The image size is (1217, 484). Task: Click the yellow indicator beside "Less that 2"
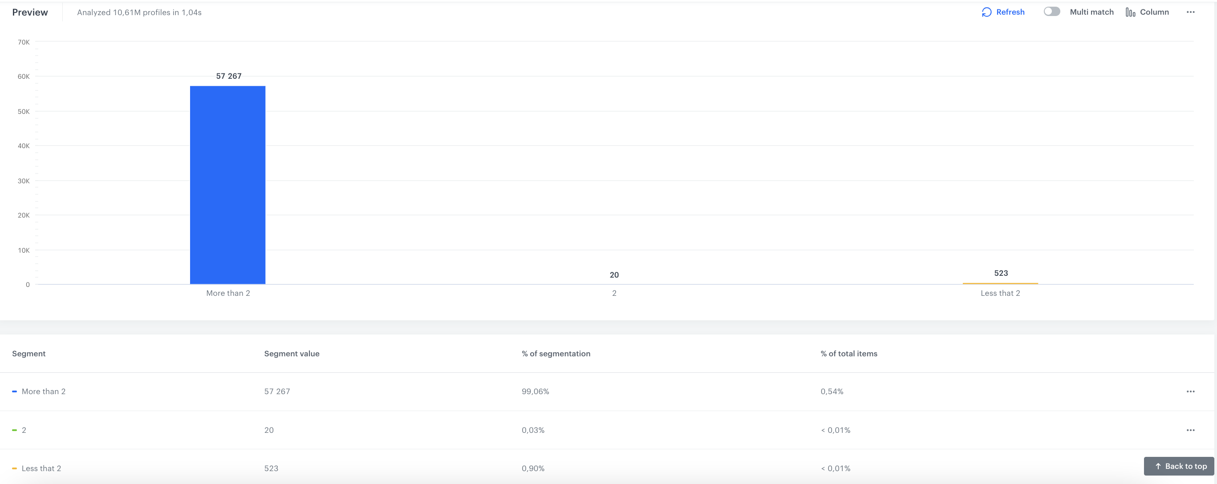pos(15,468)
